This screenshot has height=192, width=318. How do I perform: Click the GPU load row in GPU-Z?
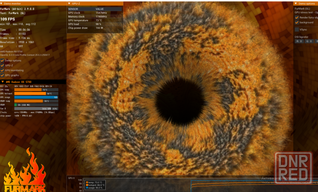95,24
